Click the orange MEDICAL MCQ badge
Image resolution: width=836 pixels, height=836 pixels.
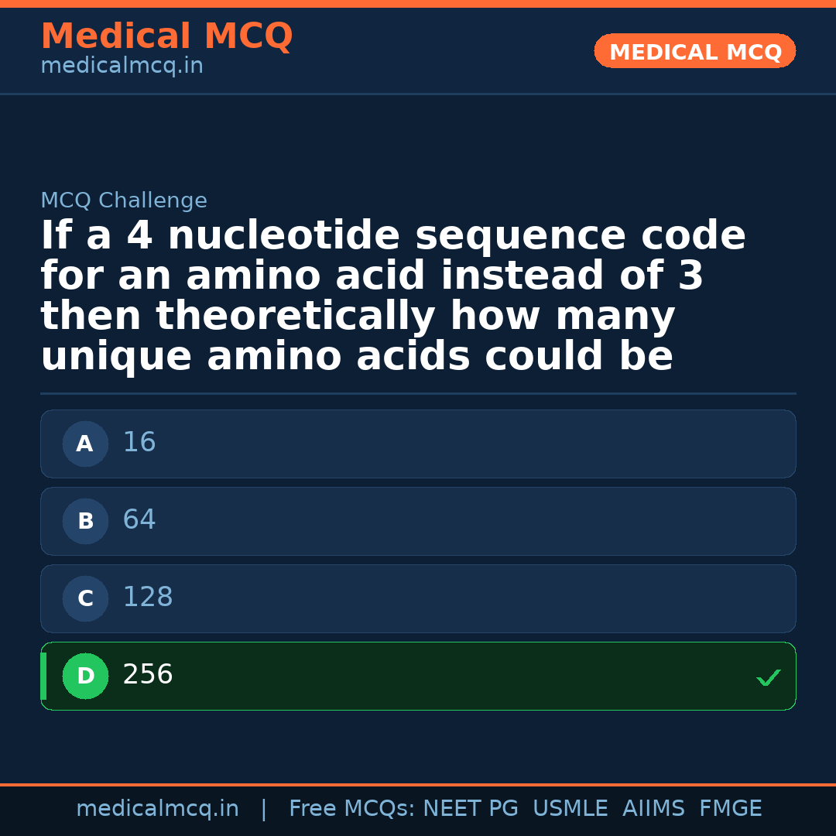click(x=694, y=52)
